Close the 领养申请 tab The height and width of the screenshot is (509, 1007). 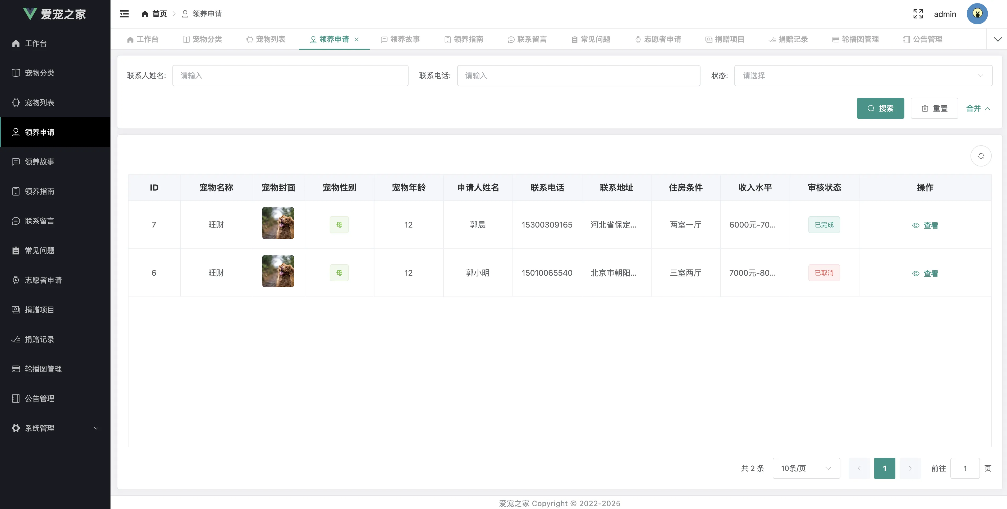[x=356, y=39]
